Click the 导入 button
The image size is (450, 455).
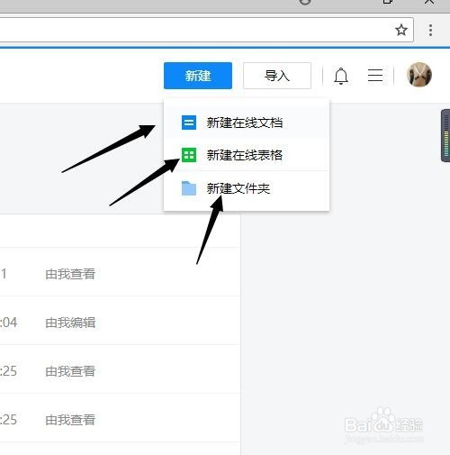tap(277, 76)
